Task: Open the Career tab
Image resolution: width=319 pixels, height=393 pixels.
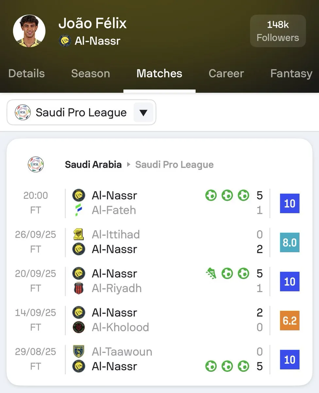Action: pyautogui.click(x=226, y=73)
